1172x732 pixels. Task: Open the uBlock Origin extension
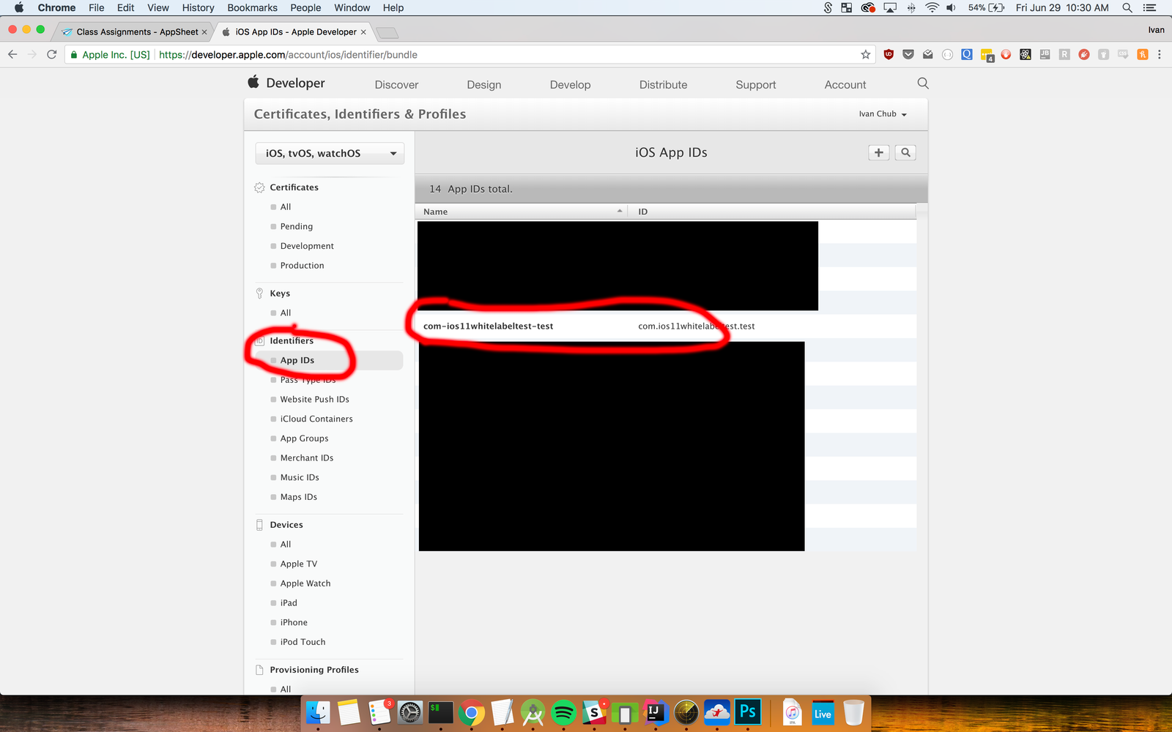[889, 54]
